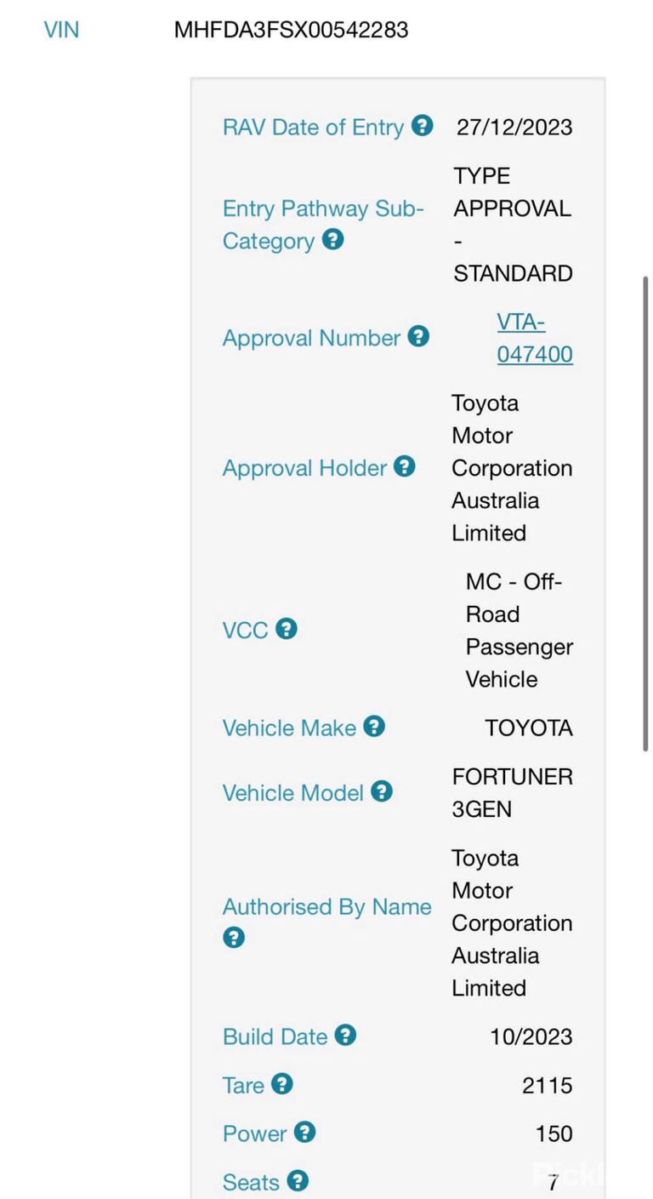Viewport: 653px width, 1199px height.
Task: Click the Entry Pathway Sub-Category label
Action: tap(323, 225)
